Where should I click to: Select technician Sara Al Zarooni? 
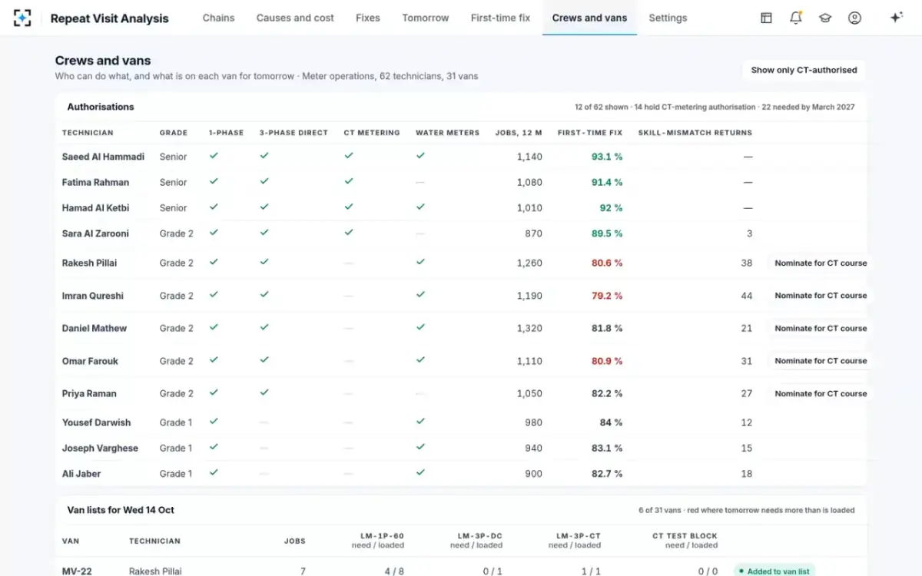click(x=95, y=233)
